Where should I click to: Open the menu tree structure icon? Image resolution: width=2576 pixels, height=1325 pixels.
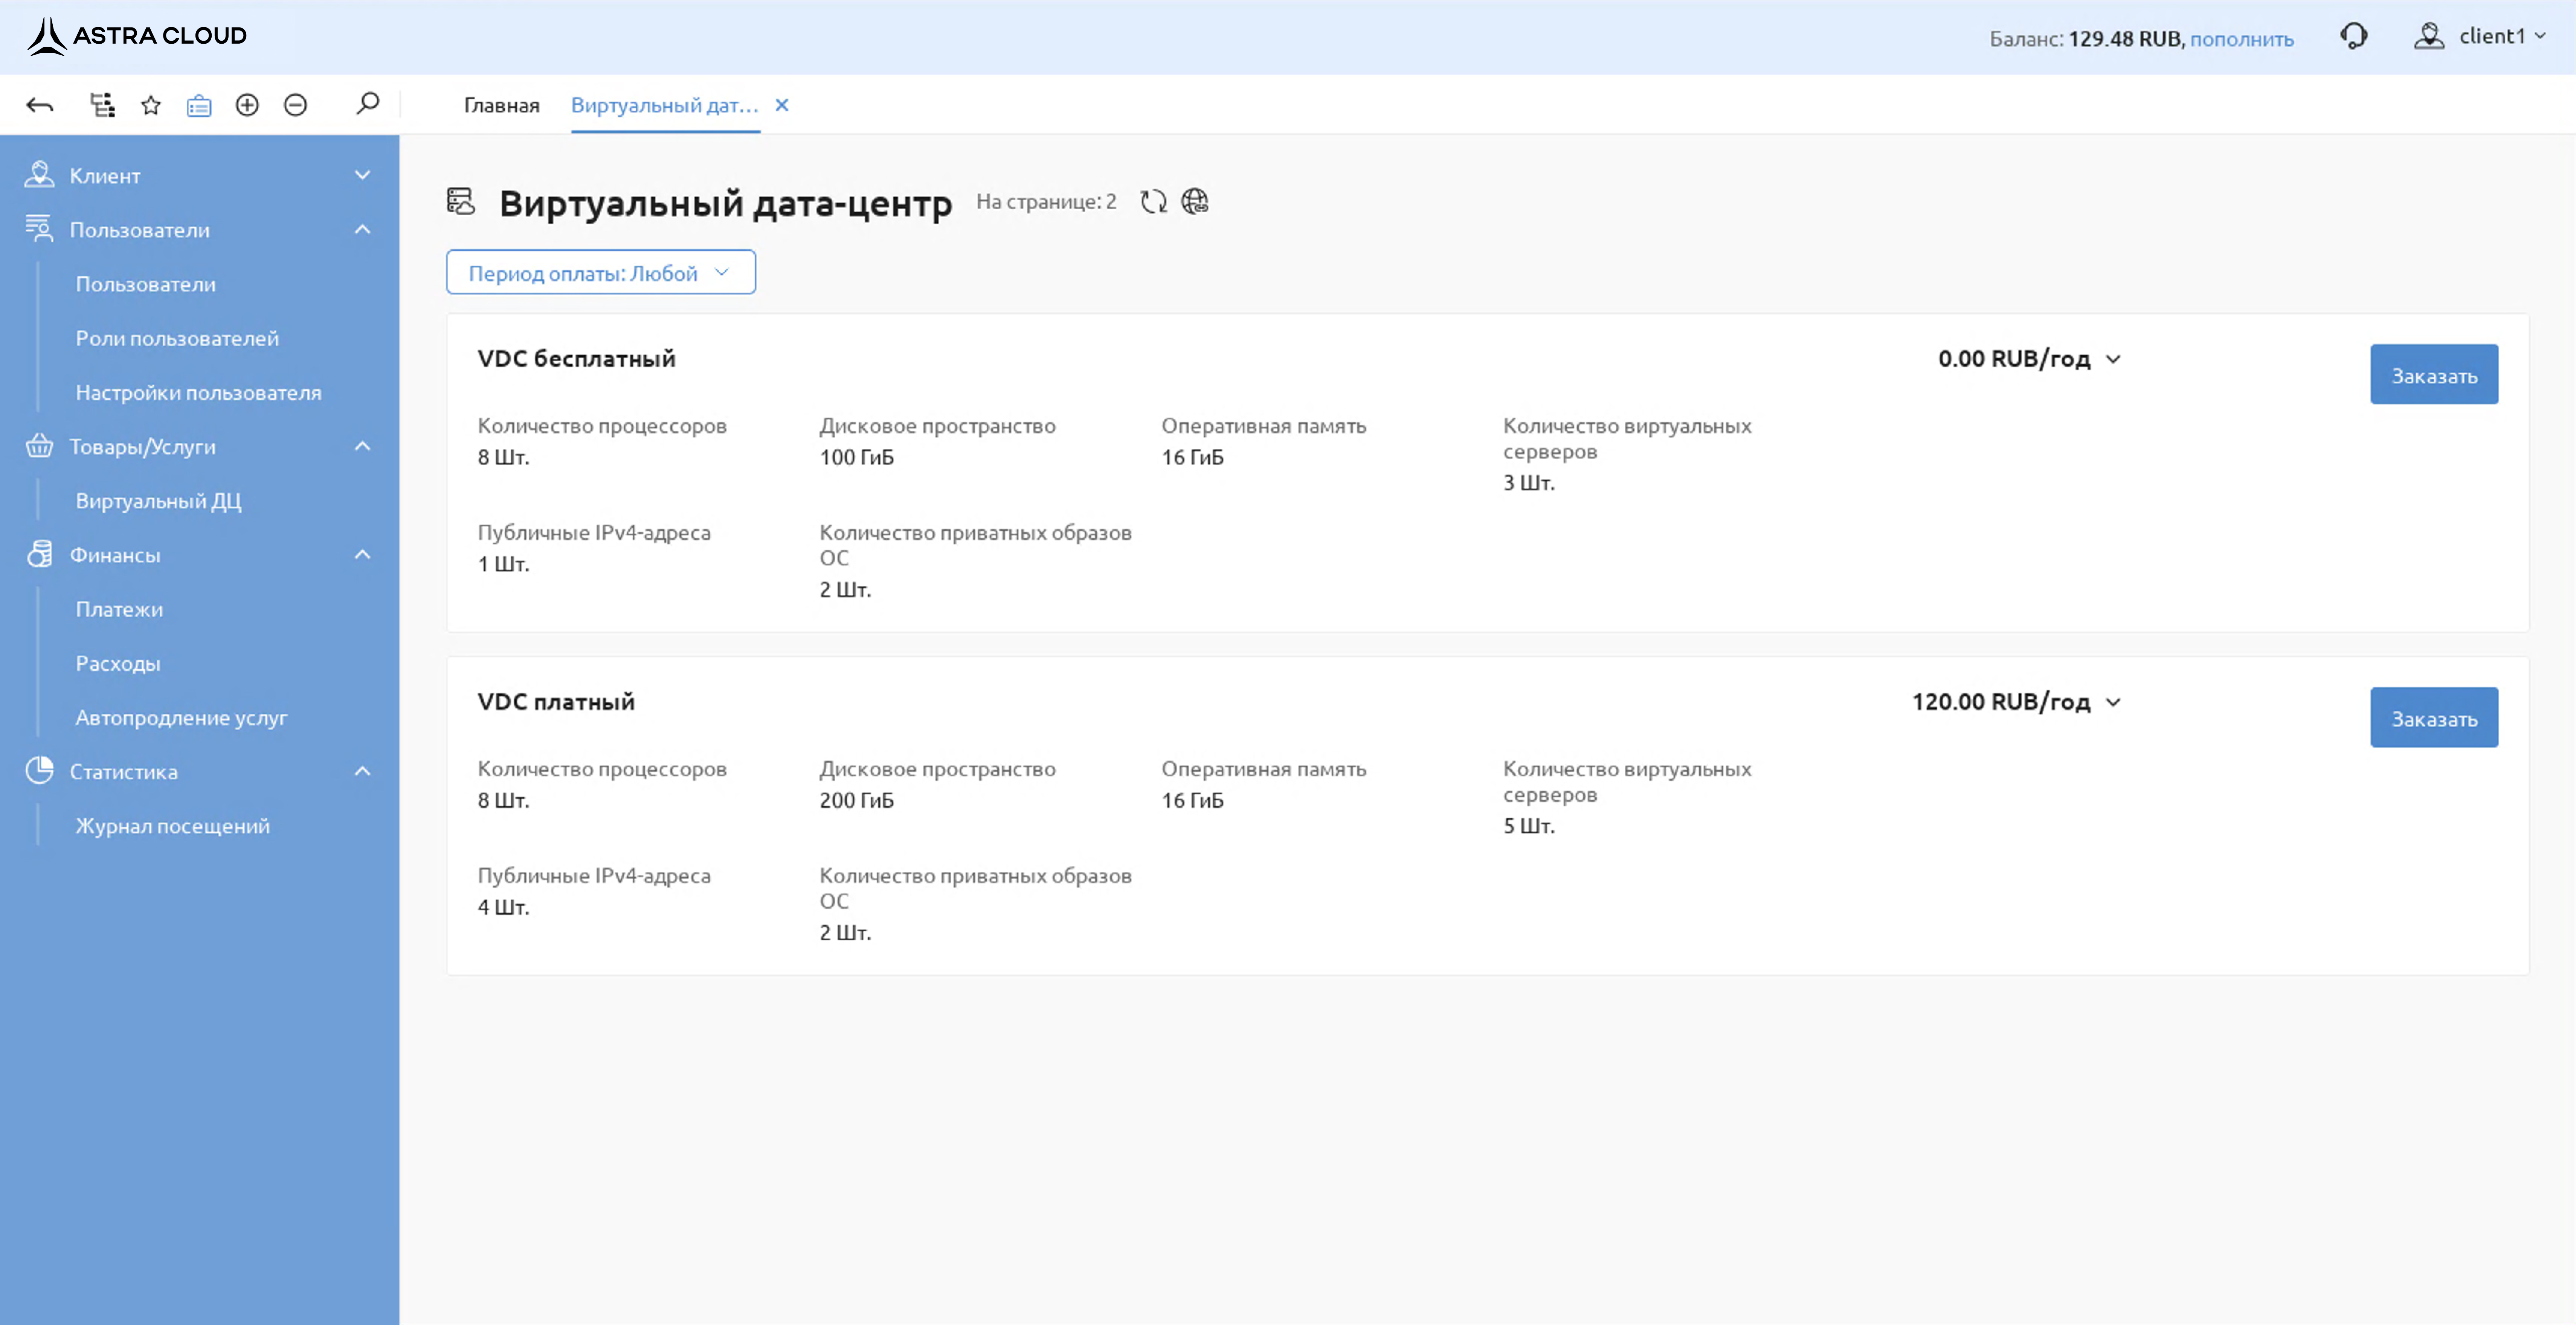click(102, 105)
